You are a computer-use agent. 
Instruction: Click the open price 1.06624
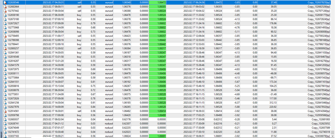click(126, 136)
